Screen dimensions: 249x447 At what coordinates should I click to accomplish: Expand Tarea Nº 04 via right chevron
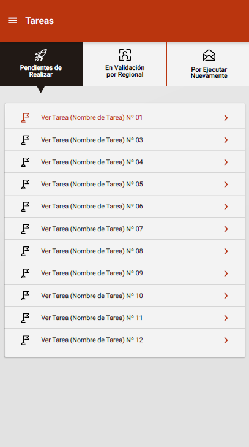click(x=226, y=162)
